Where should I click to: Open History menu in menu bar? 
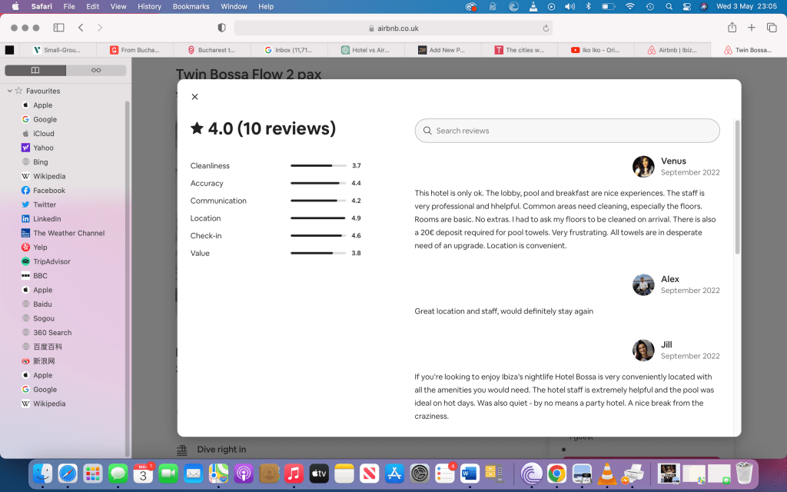149,6
